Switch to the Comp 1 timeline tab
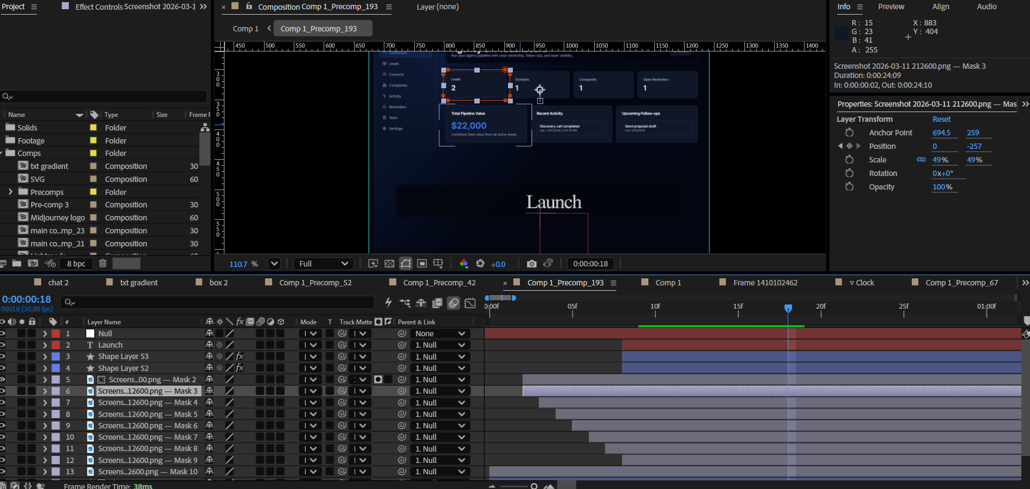Image resolution: width=1030 pixels, height=489 pixels. pyautogui.click(x=668, y=283)
